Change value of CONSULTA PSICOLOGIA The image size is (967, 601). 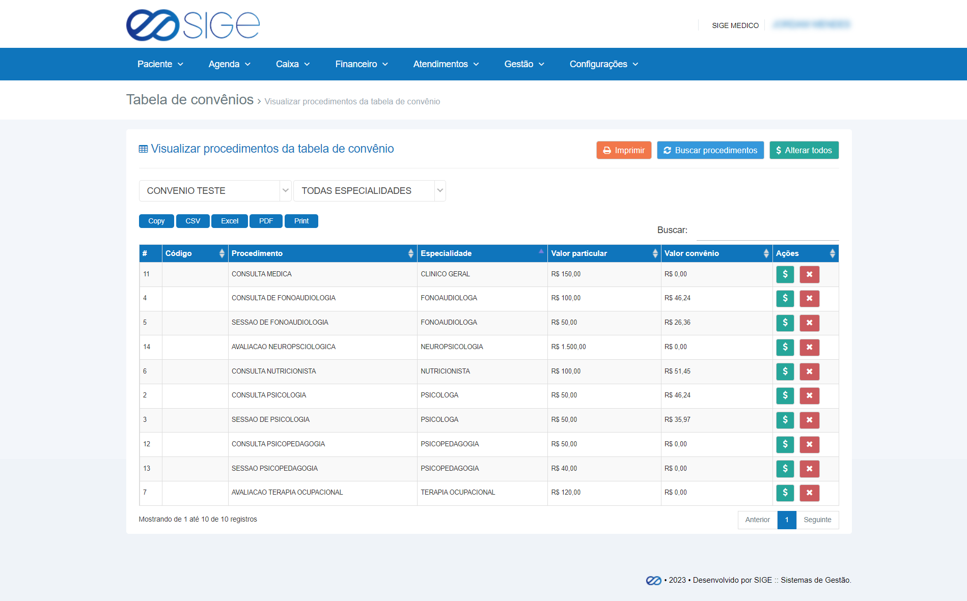point(785,395)
